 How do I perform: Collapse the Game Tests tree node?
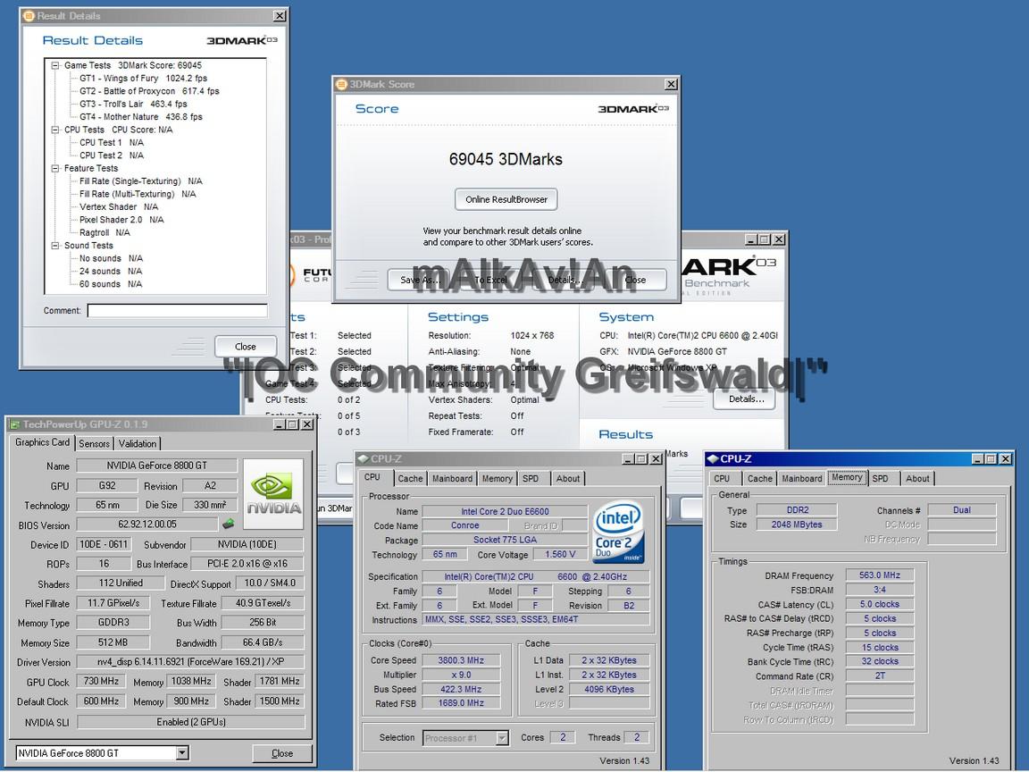tap(55, 65)
